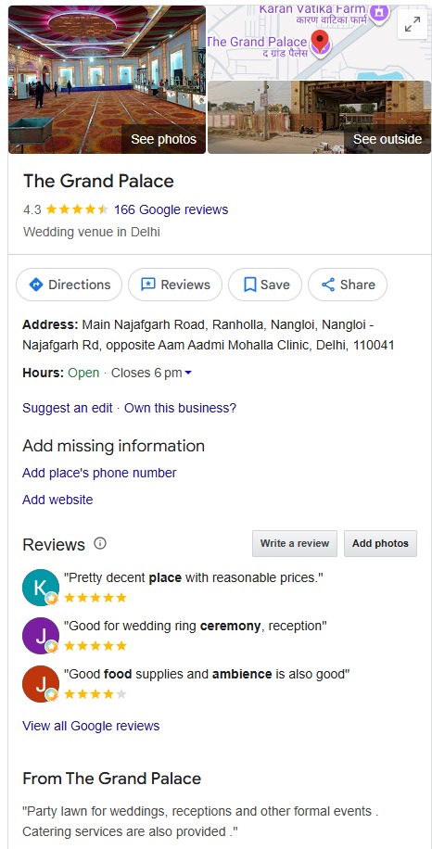Open the reviews info circle icon
This screenshot has height=849, width=432.
(x=100, y=543)
